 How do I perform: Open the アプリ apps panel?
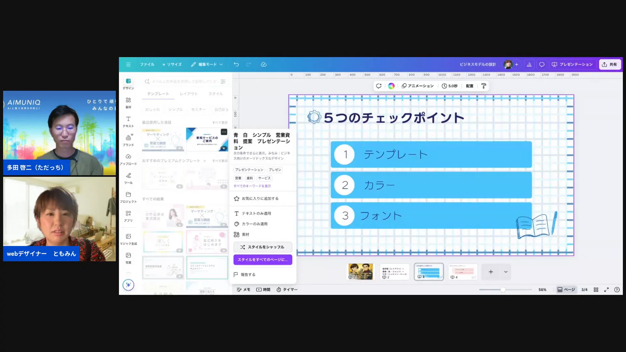tap(128, 216)
